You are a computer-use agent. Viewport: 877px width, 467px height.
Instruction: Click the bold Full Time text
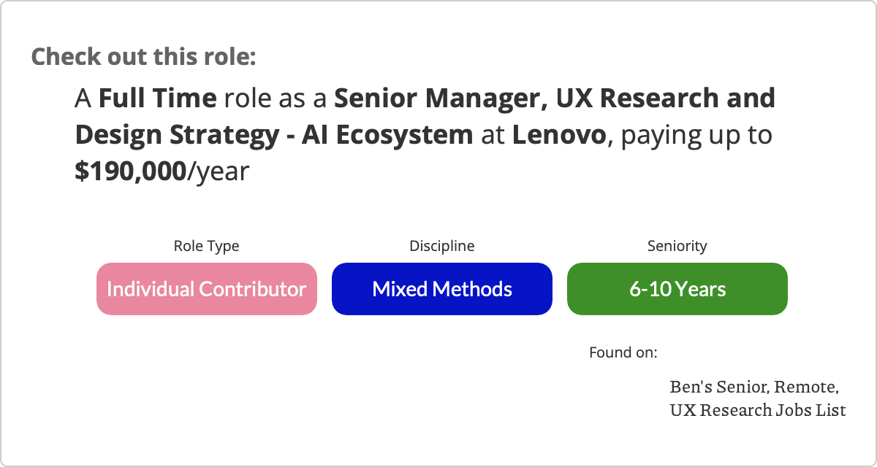(157, 98)
